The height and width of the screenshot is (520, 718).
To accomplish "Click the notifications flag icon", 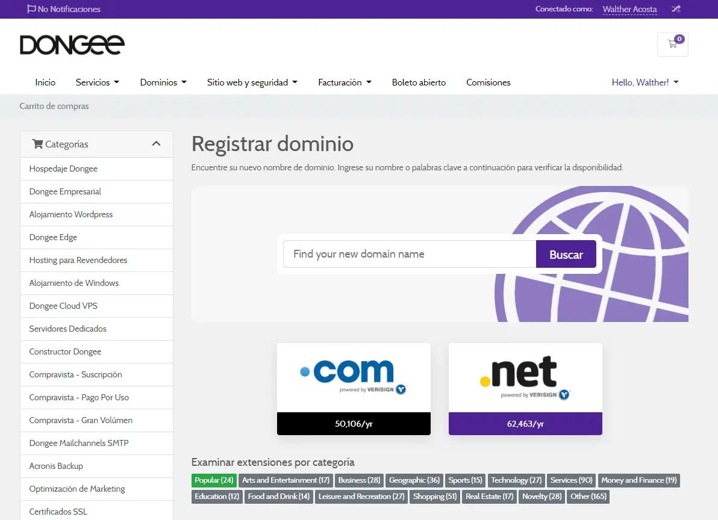I will coord(31,9).
